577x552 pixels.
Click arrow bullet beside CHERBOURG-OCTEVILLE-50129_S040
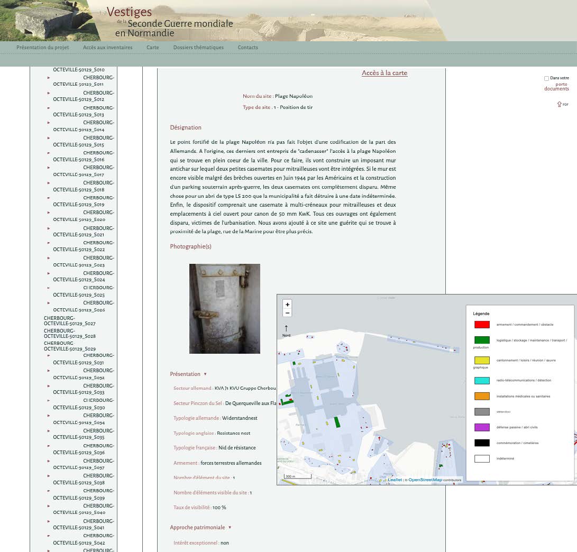(x=49, y=506)
